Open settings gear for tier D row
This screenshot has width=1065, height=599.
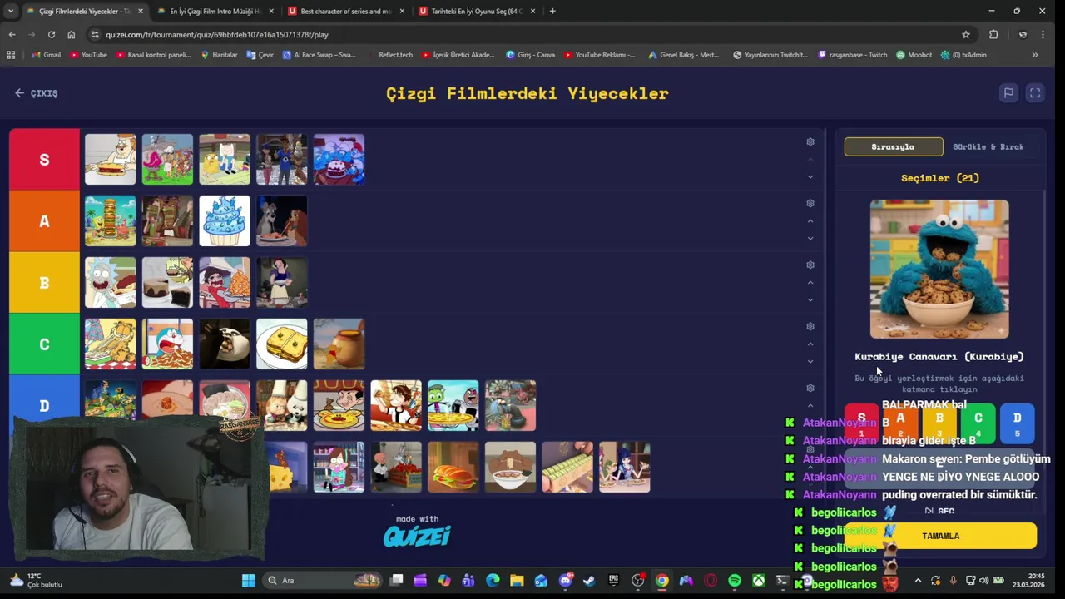click(x=810, y=389)
